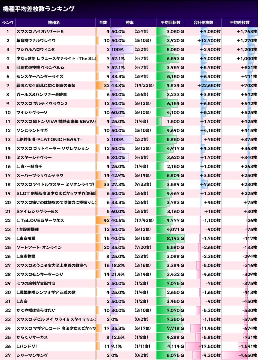Select machine name L吉宗
Viewport: 258px width, 360px height.
[22, 301]
